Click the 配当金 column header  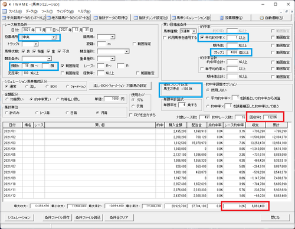197,125
